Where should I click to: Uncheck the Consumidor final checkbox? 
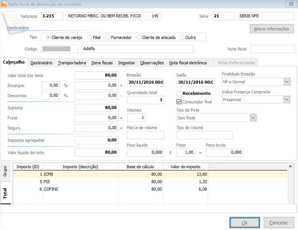[x=179, y=102]
